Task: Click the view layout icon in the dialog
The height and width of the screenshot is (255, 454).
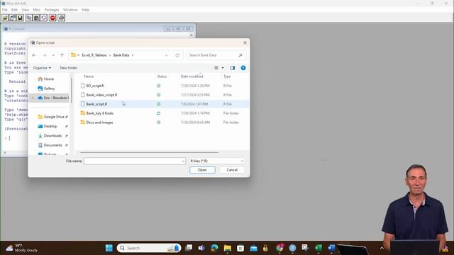Action: point(216,68)
